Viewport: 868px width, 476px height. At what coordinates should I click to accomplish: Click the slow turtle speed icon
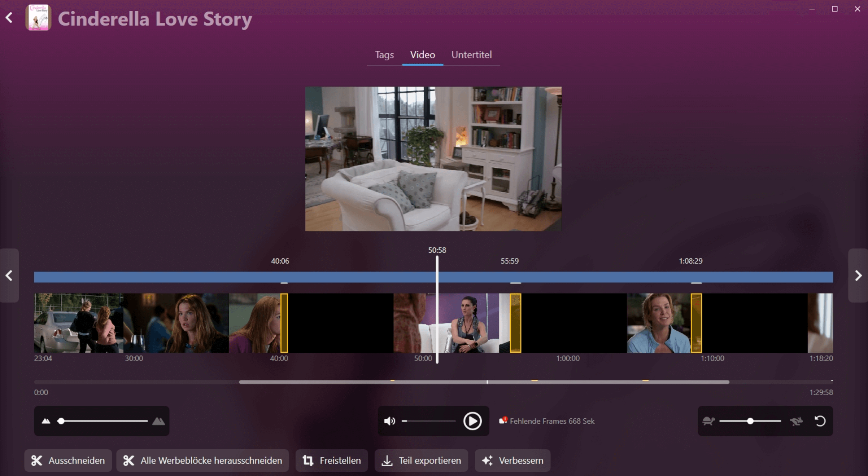click(x=709, y=421)
